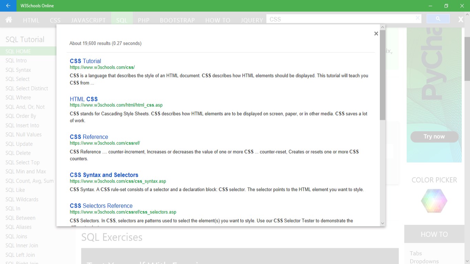
Task: Click the Home icon in the navigation bar
Action: pyautogui.click(x=9, y=20)
